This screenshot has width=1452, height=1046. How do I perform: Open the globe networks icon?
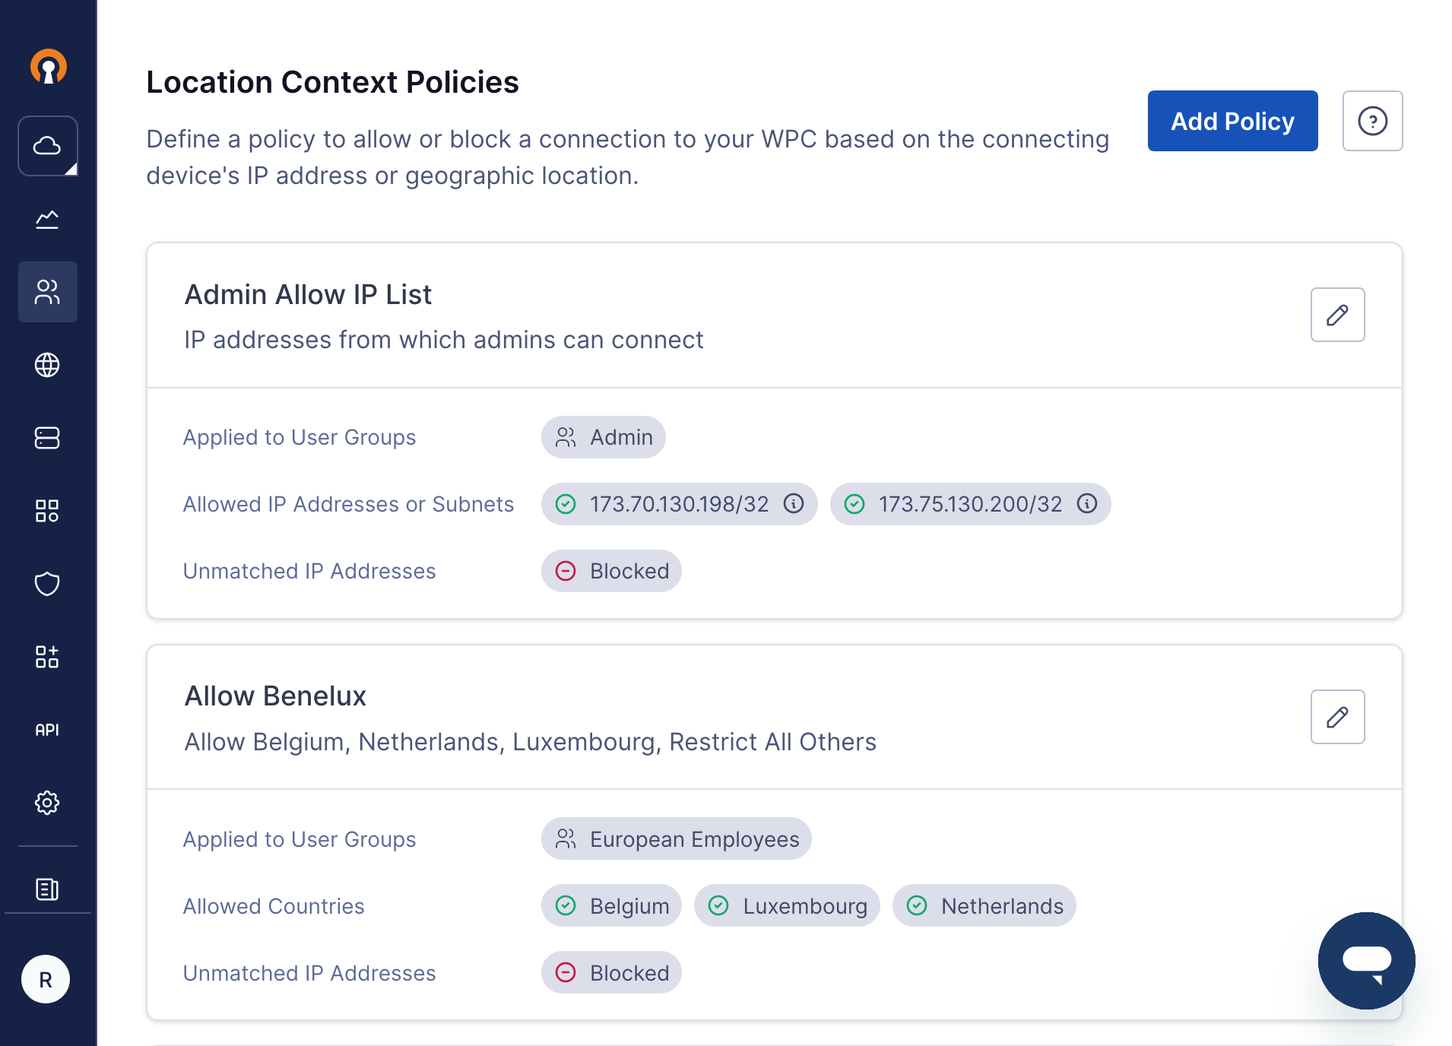pos(47,365)
